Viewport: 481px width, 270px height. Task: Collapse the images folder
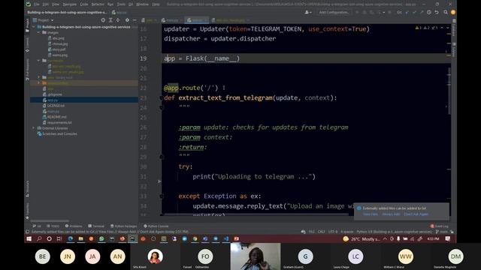(38, 32)
